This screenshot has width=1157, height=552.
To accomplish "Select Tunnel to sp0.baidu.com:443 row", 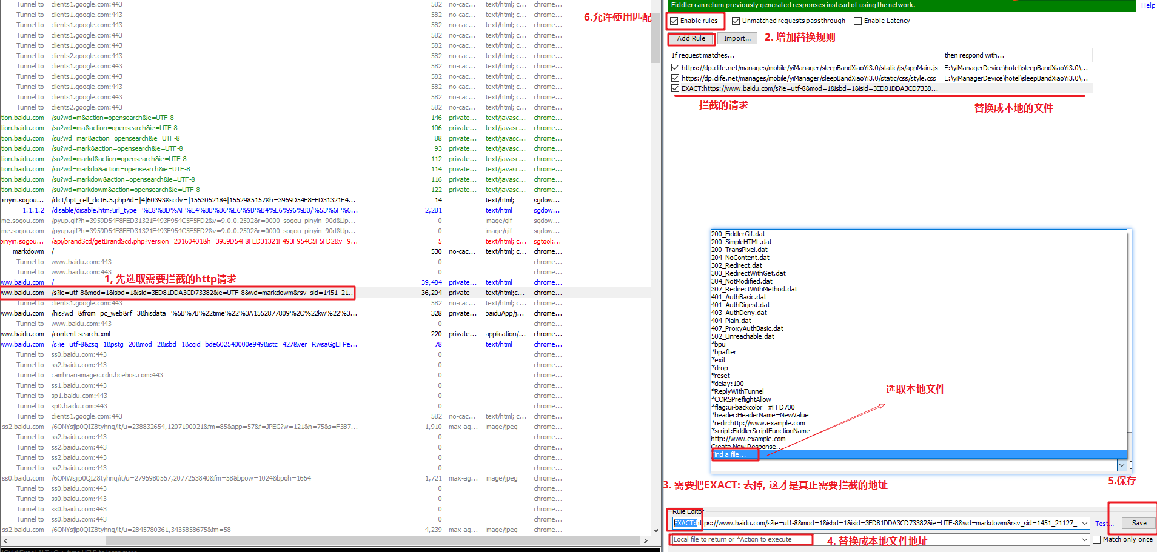I will pyautogui.click(x=325, y=406).
